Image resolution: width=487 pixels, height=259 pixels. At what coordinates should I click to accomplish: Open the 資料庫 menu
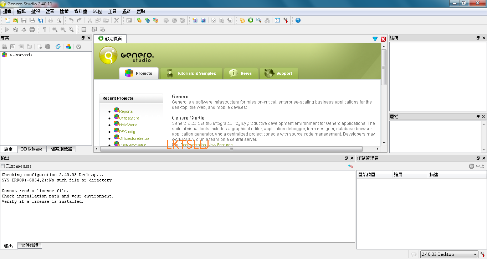(x=81, y=11)
